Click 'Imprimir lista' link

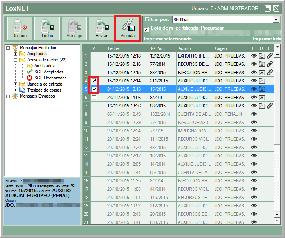point(267,39)
